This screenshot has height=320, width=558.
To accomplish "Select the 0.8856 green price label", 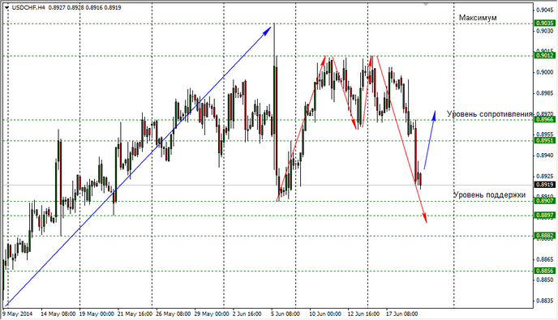I will click(x=545, y=271).
